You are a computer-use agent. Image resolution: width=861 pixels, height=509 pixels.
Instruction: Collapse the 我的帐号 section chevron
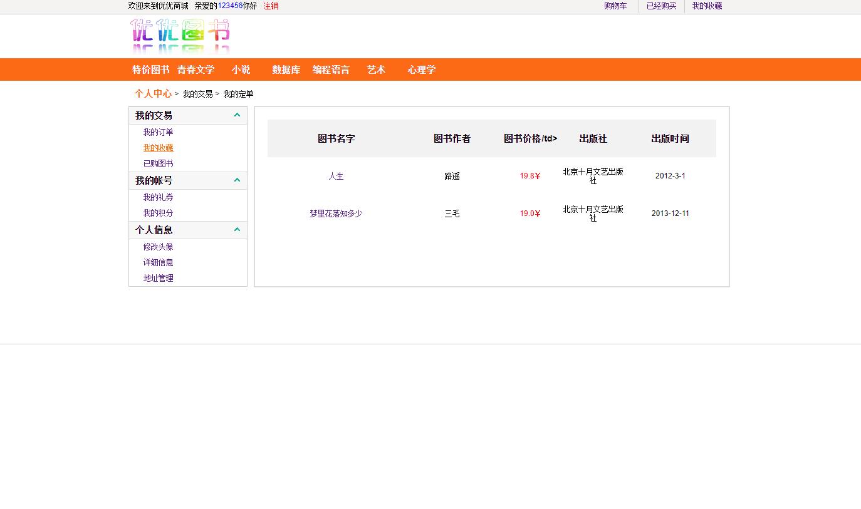coord(237,180)
